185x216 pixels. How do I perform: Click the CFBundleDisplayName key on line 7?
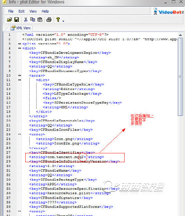63,62
